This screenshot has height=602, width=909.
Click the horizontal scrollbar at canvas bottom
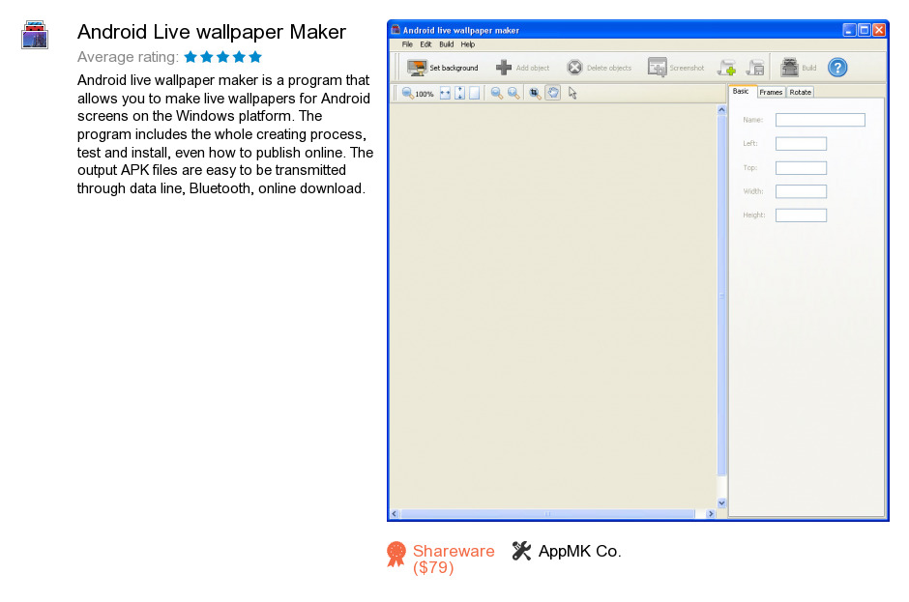551,514
